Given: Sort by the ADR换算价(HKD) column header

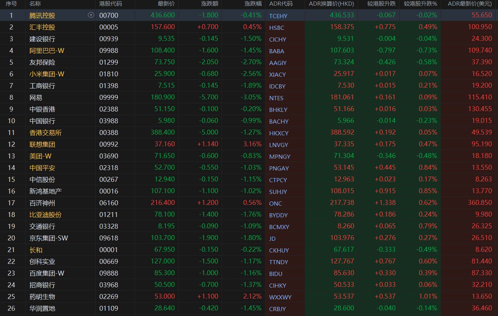Looking at the screenshot, I should 331,4.
